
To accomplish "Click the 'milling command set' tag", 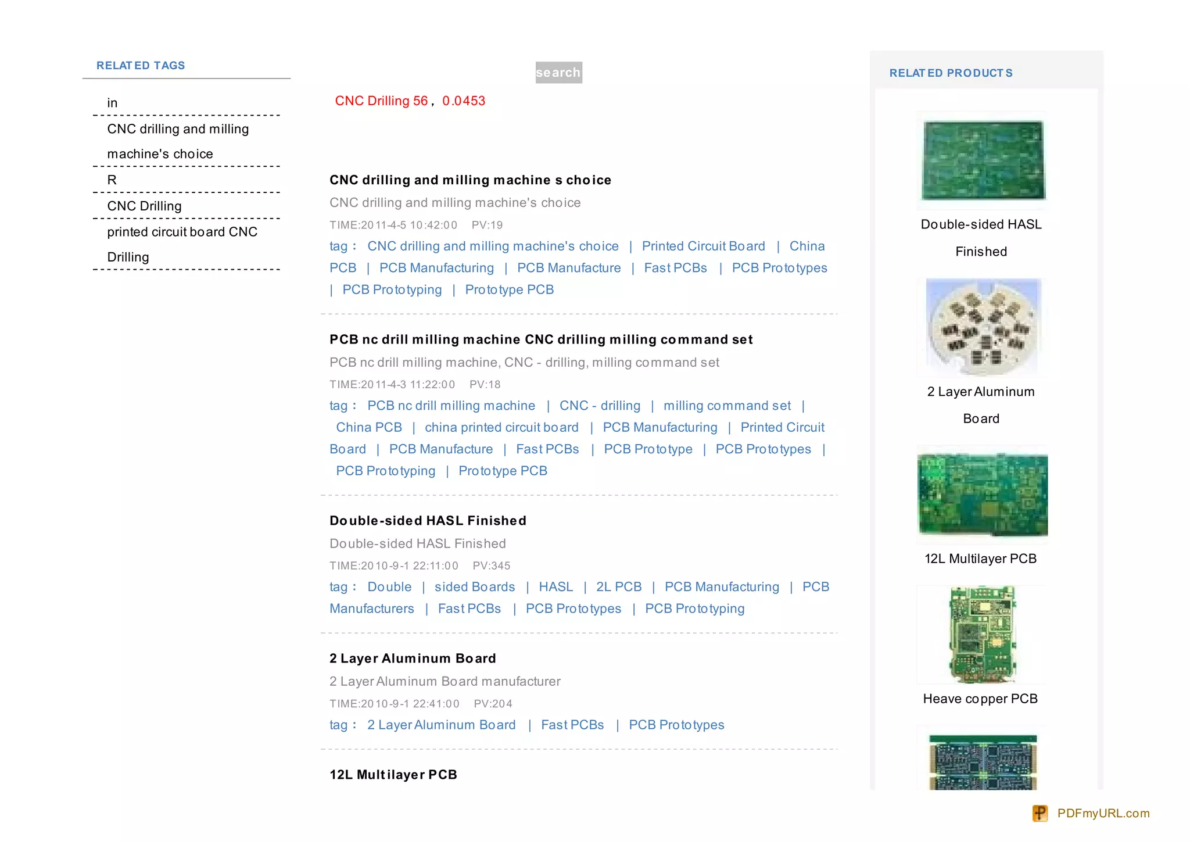I will (x=727, y=406).
